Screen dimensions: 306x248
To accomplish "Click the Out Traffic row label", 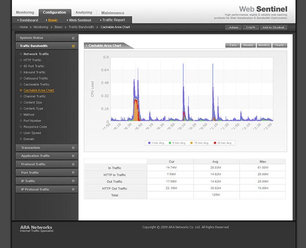I will (115, 182).
